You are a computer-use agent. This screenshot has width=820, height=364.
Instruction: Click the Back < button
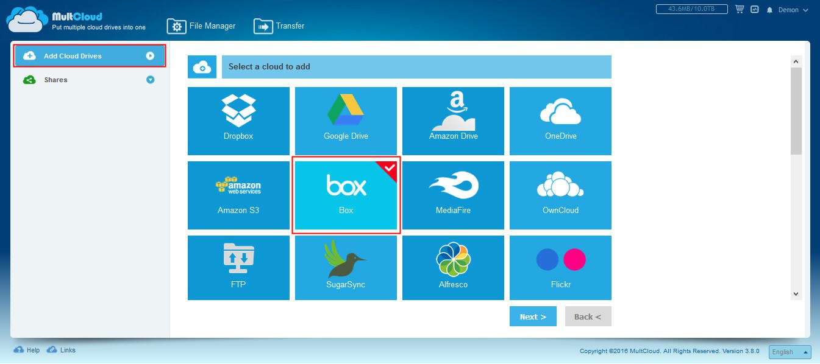click(x=588, y=317)
